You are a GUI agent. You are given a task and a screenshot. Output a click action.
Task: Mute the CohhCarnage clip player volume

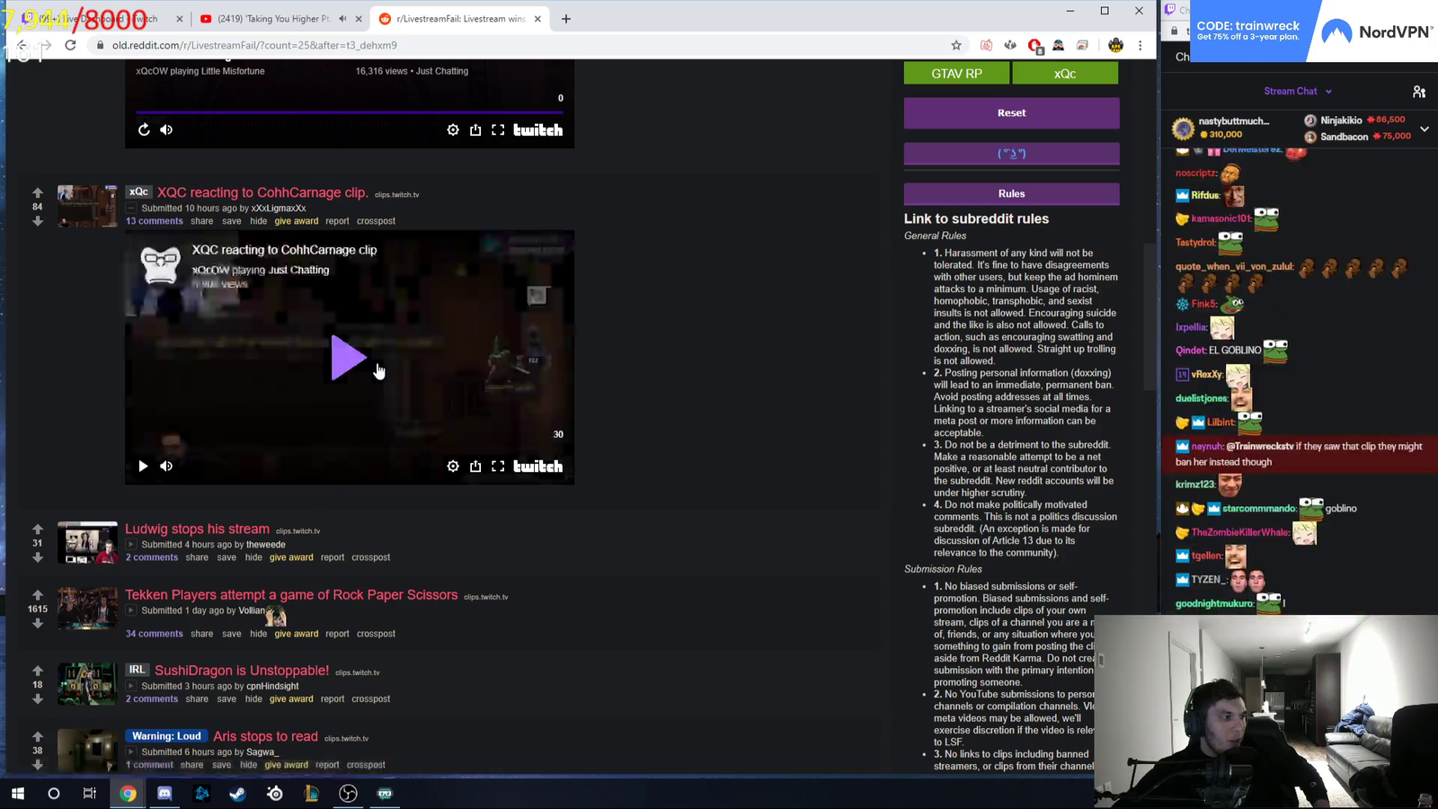(166, 466)
